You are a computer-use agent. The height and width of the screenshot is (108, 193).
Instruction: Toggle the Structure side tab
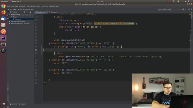[x=8, y=98]
